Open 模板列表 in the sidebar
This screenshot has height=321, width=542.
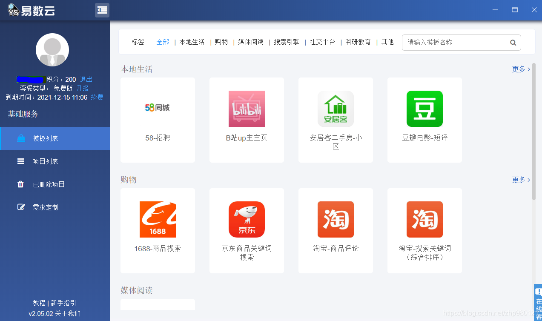[55, 138]
